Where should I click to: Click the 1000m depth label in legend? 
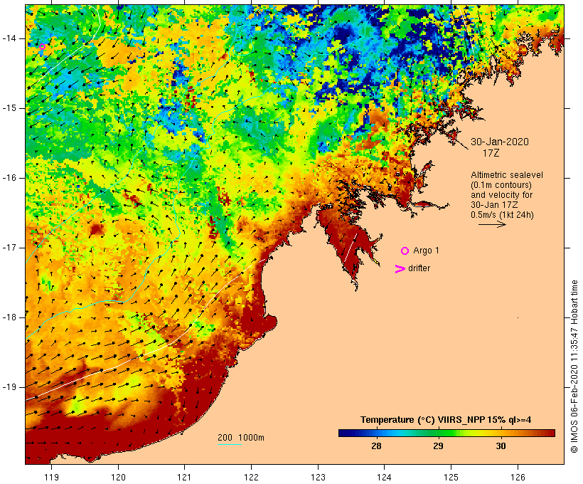[x=252, y=438]
